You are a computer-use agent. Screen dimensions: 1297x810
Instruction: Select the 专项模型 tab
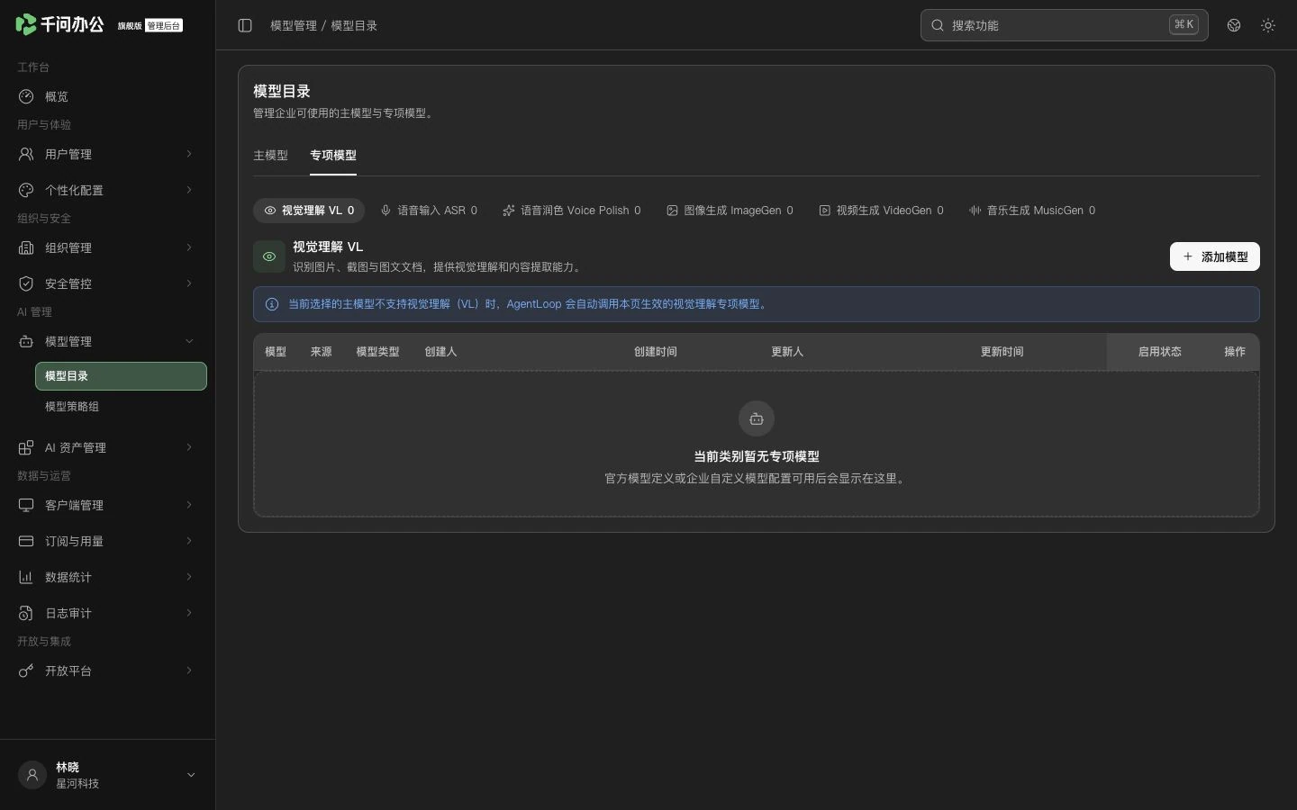coord(333,156)
